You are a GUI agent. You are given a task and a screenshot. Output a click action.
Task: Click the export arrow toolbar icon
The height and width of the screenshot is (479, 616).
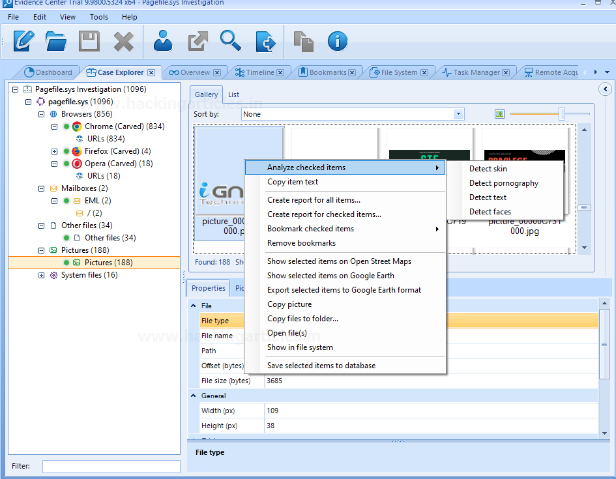point(198,41)
